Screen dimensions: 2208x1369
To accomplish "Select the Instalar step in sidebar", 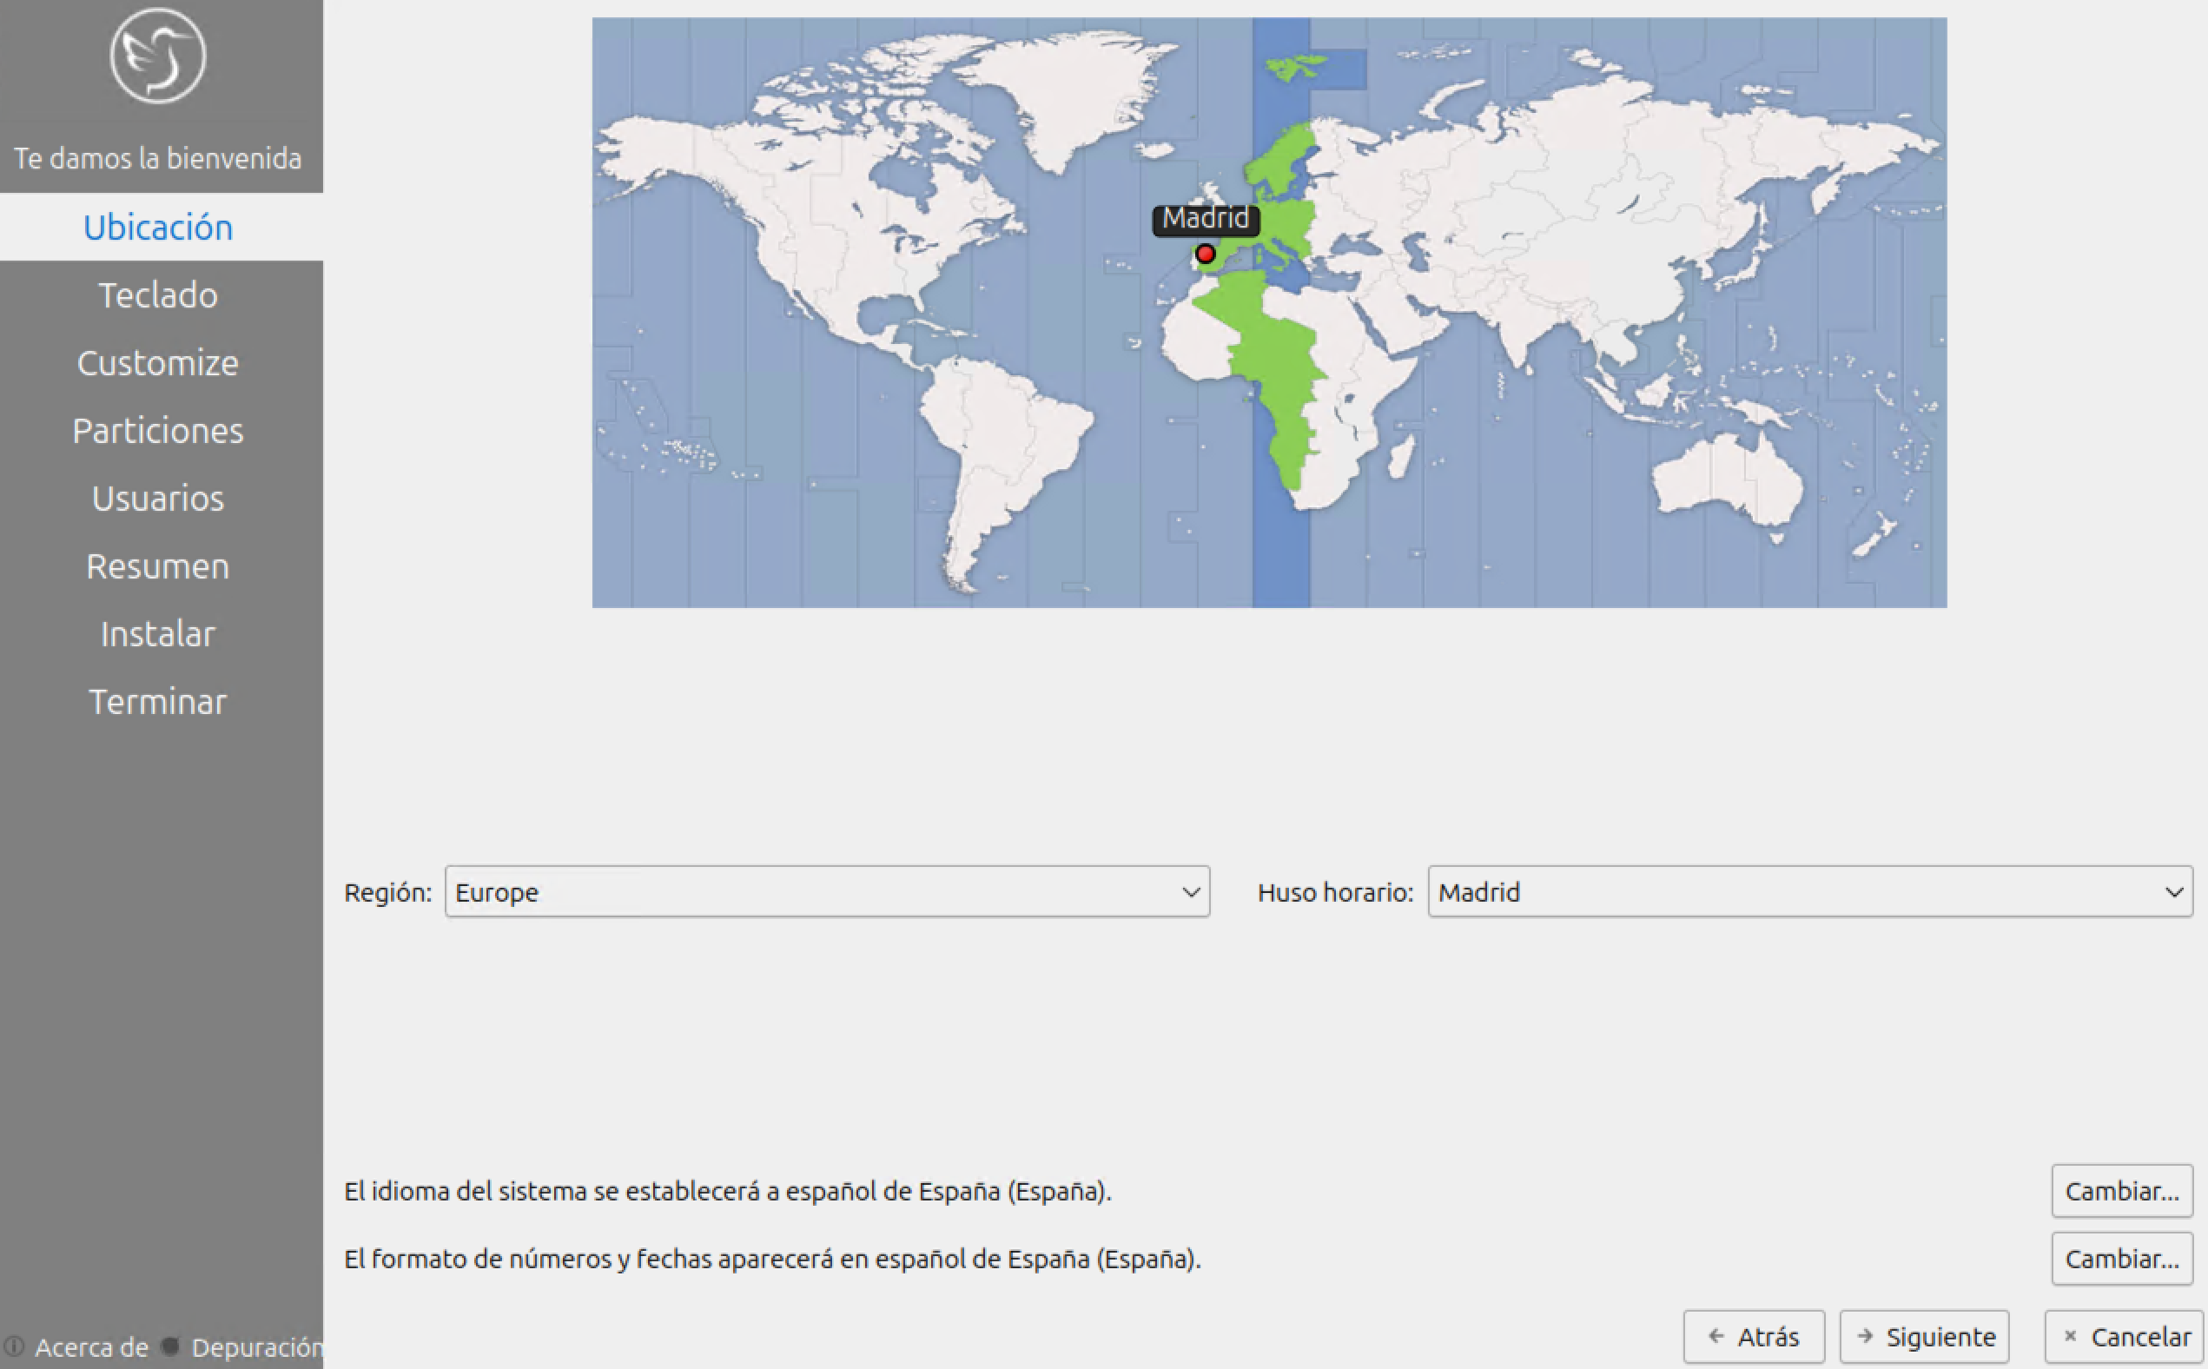I will pos(162,635).
